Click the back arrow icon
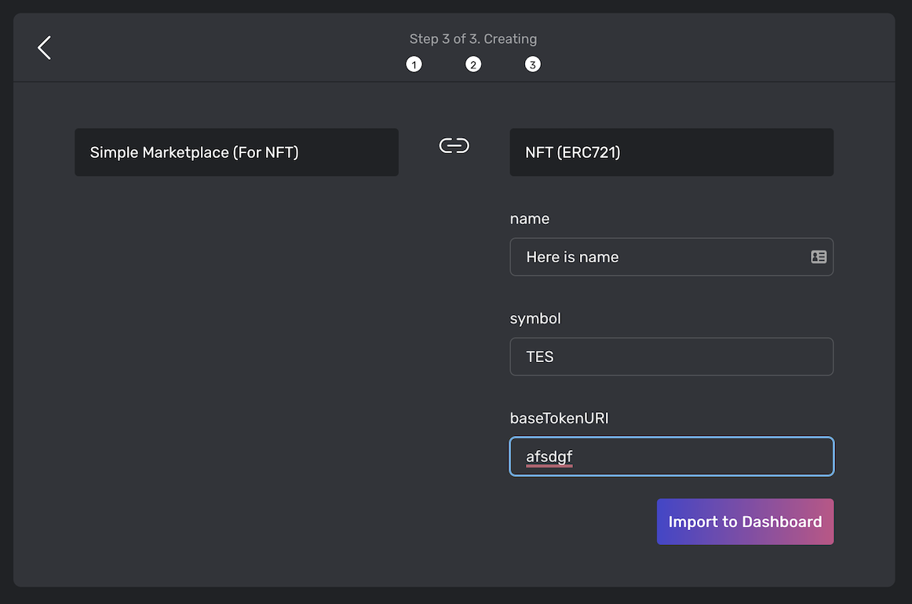The image size is (912, 604). click(45, 47)
